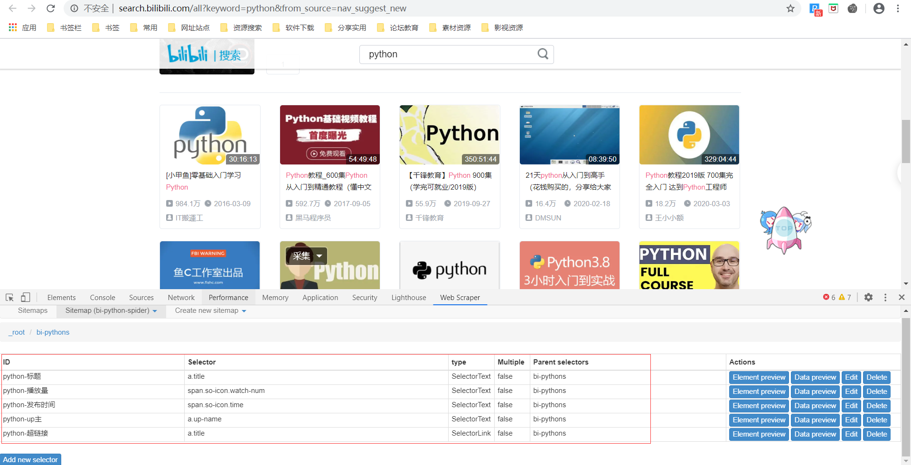Open the 书签栏 bookmark folder
Image resolution: width=911 pixels, height=465 pixels.
[x=64, y=27]
